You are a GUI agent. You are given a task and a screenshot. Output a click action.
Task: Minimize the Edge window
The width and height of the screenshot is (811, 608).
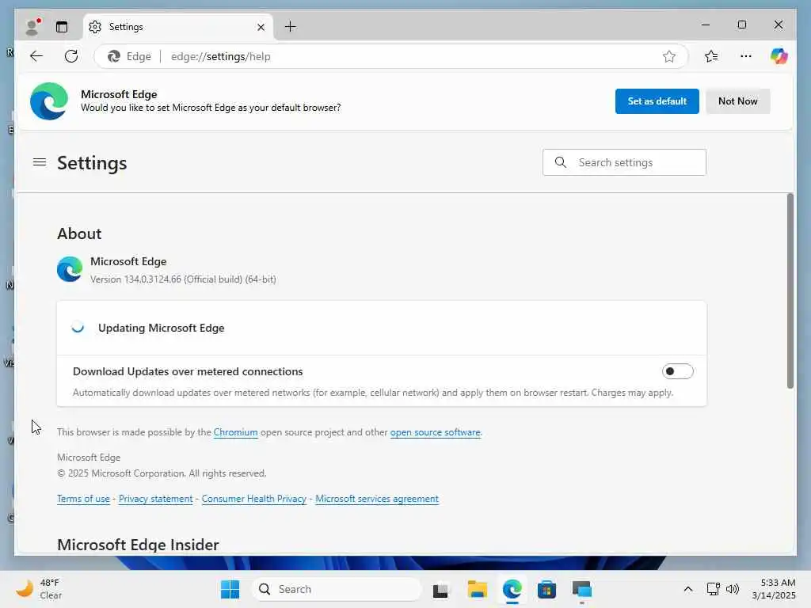click(706, 25)
